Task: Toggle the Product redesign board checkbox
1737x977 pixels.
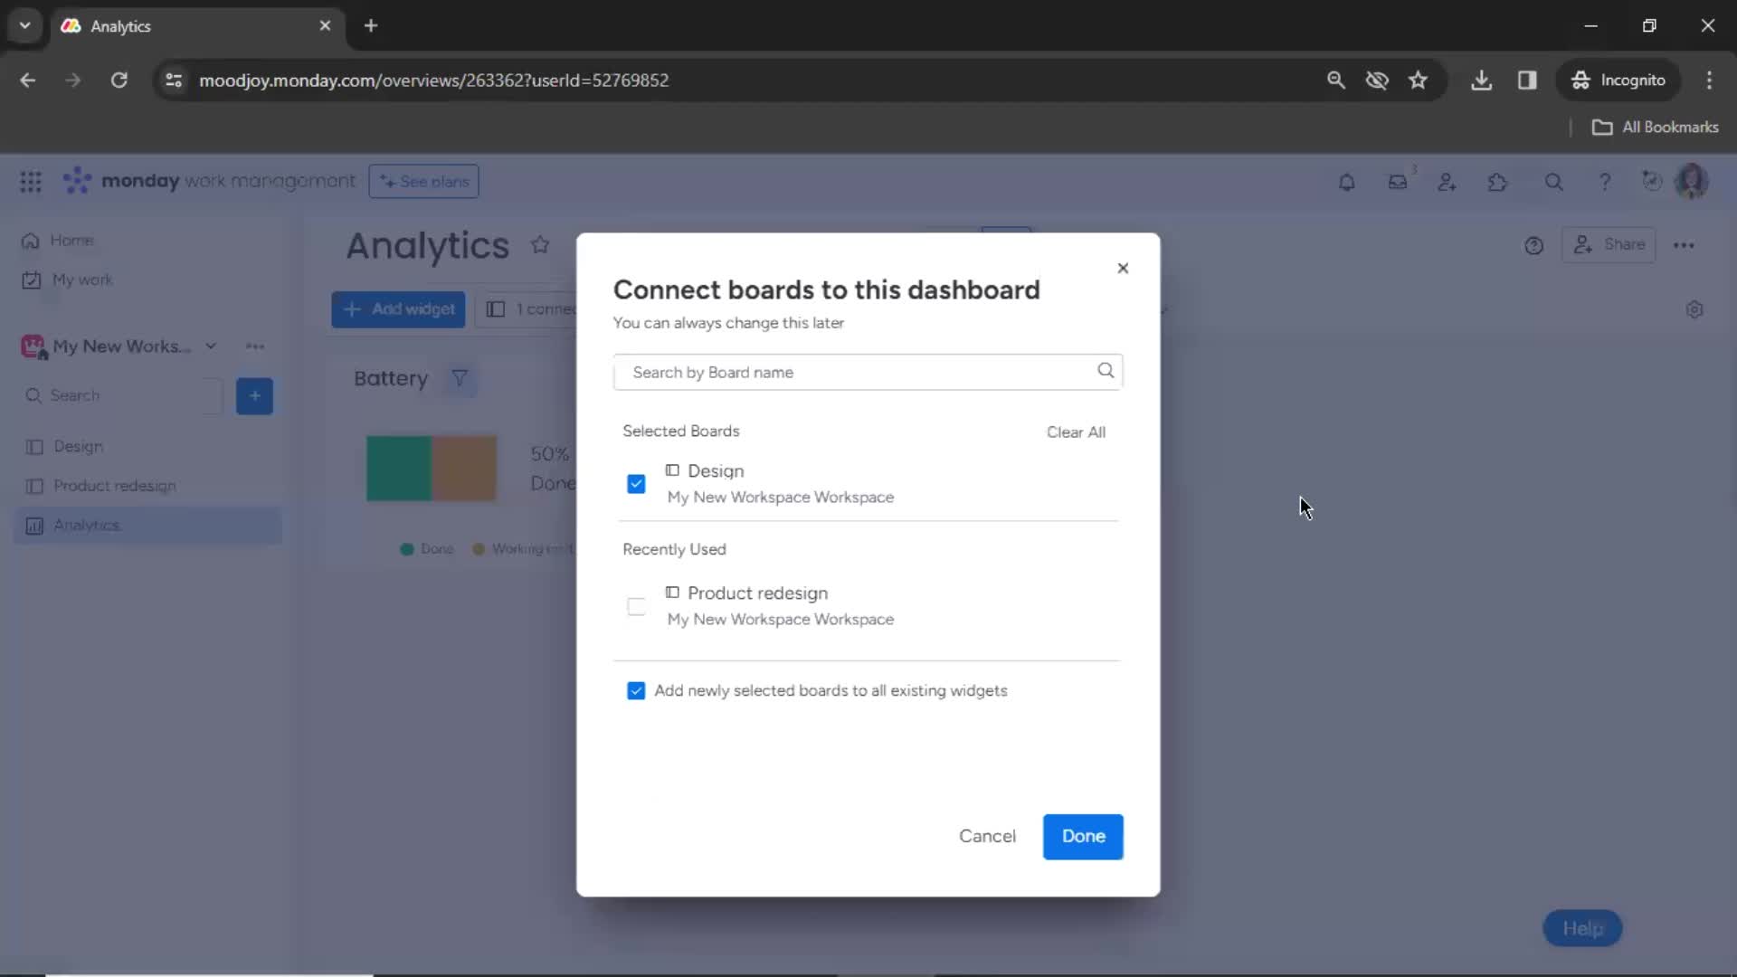Action: (x=637, y=605)
